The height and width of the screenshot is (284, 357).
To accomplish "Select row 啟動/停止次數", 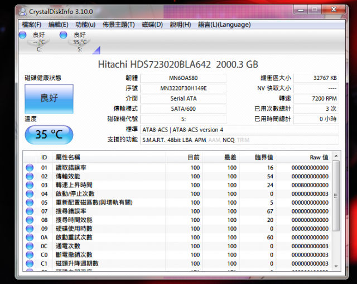I will tap(177, 193).
